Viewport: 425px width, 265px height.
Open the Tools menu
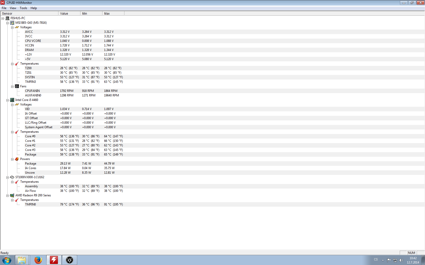[23, 8]
